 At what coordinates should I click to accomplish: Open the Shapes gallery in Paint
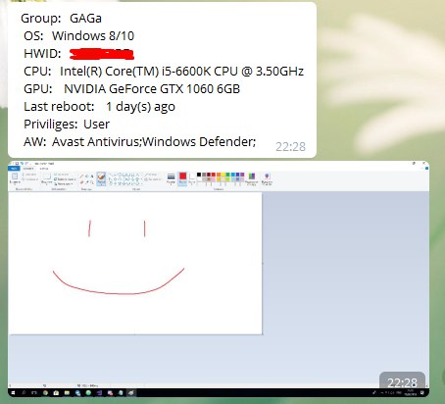(x=124, y=179)
